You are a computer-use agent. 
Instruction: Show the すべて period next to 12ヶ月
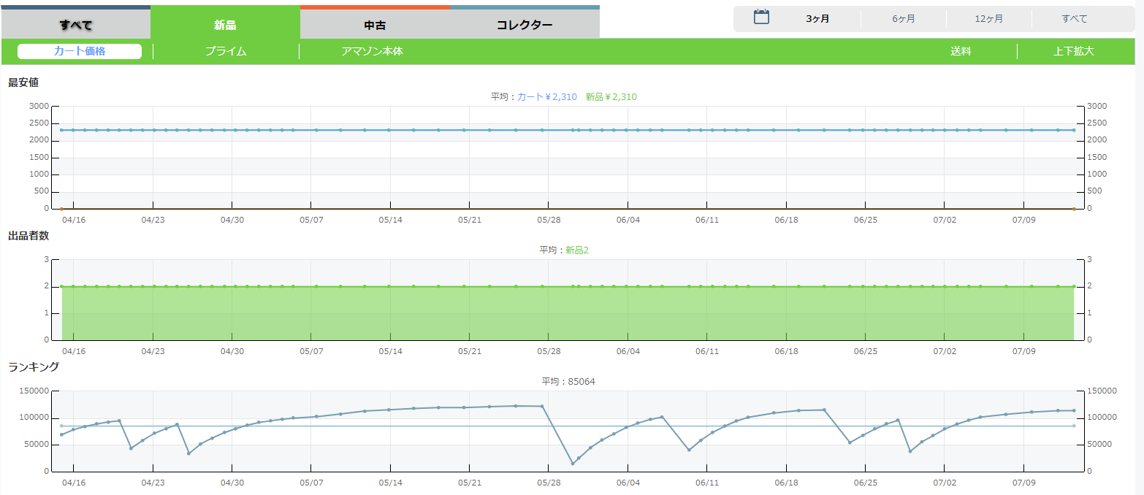(x=1075, y=19)
